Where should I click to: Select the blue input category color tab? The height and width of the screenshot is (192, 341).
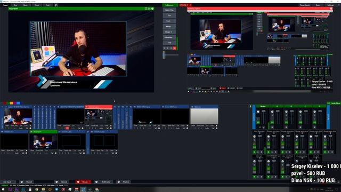click(x=18, y=103)
